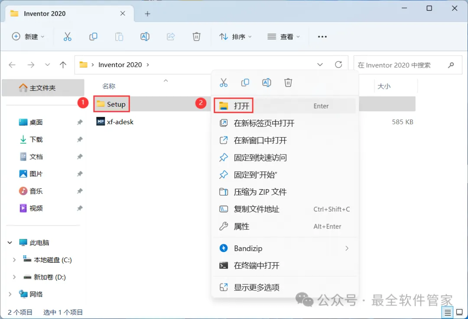
Task: Open the 排序 sort dropdown
Action: (x=235, y=37)
